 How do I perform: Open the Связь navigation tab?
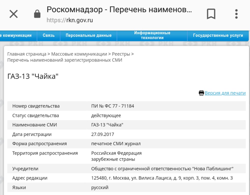pos(48,35)
